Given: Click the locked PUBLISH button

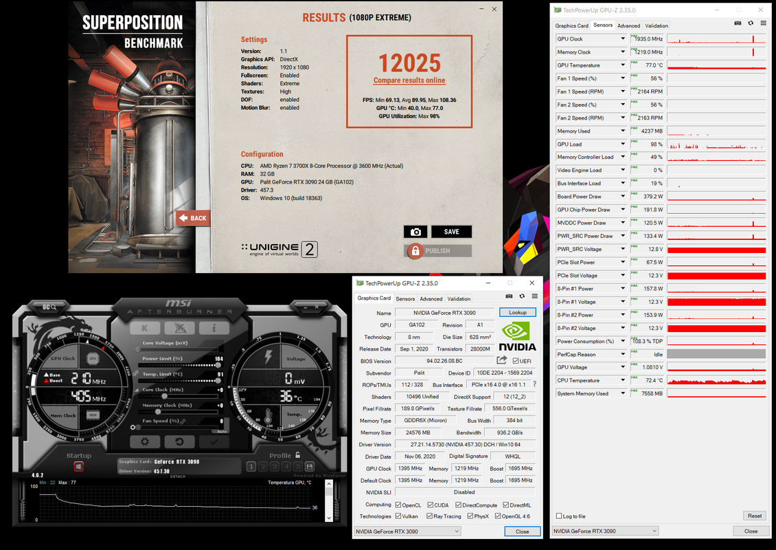Looking at the screenshot, I should click(x=438, y=251).
